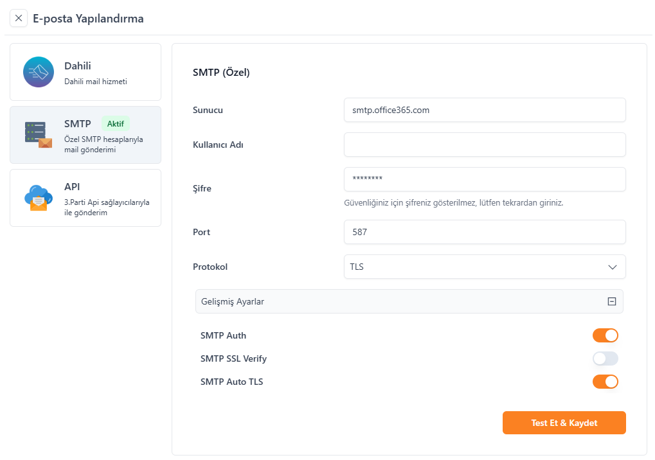Turn off SMTP Auto TLS switch
The height and width of the screenshot is (460, 655).
605,382
